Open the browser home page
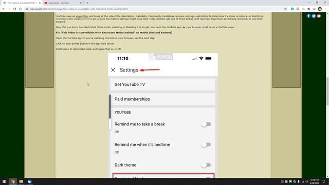 click(20, 9)
